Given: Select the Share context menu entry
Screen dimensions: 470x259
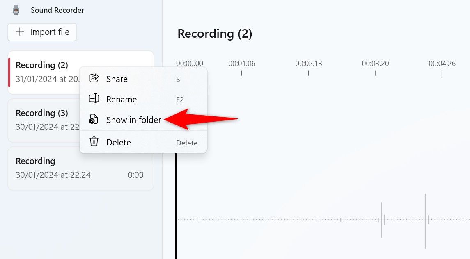Looking at the screenshot, I should tap(117, 79).
